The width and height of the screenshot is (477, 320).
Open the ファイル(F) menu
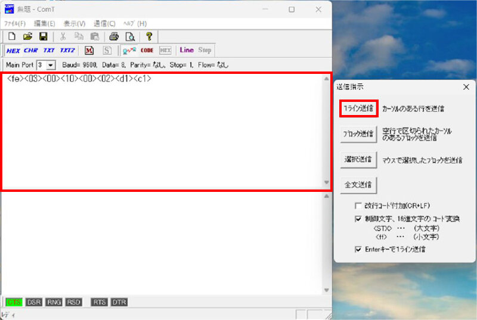(15, 23)
